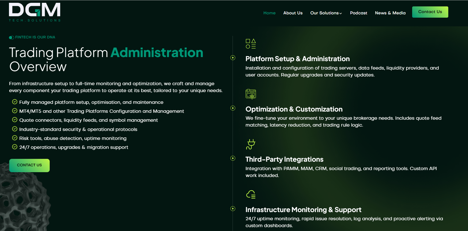468x231 pixels.
Task: Select the timeline dot beside Platform Setup & Administration
Action: pos(233,58)
